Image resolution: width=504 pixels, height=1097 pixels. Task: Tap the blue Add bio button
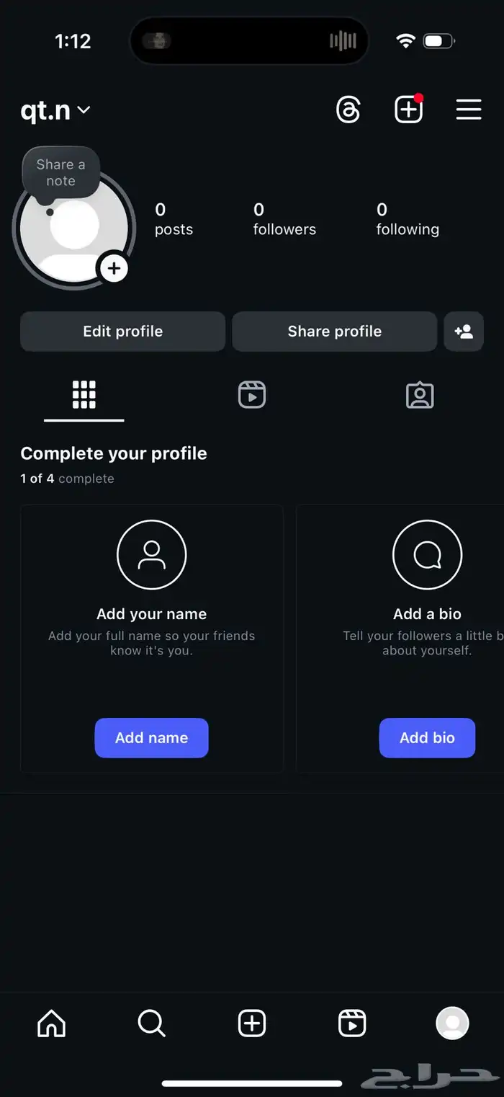[x=427, y=737]
